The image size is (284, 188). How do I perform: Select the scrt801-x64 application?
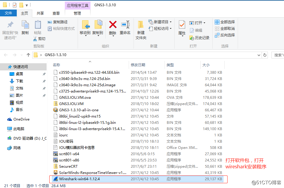pos(138,154)
